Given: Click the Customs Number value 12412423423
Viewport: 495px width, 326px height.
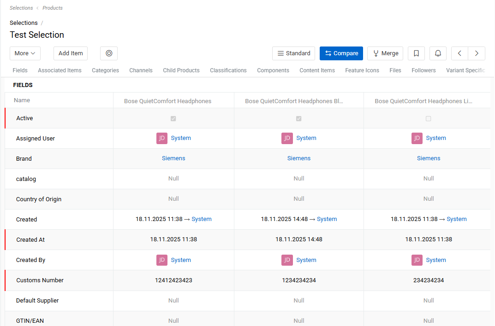Looking at the screenshot, I should (173, 280).
